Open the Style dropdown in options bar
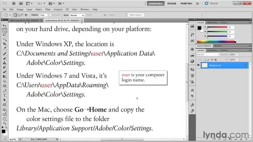 (x=77, y=15)
